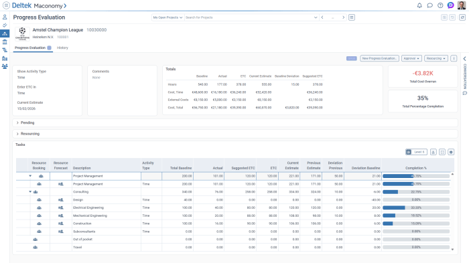Open the project search dropdown arrow
The height and width of the screenshot is (263, 469).
(x=316, y=17)
